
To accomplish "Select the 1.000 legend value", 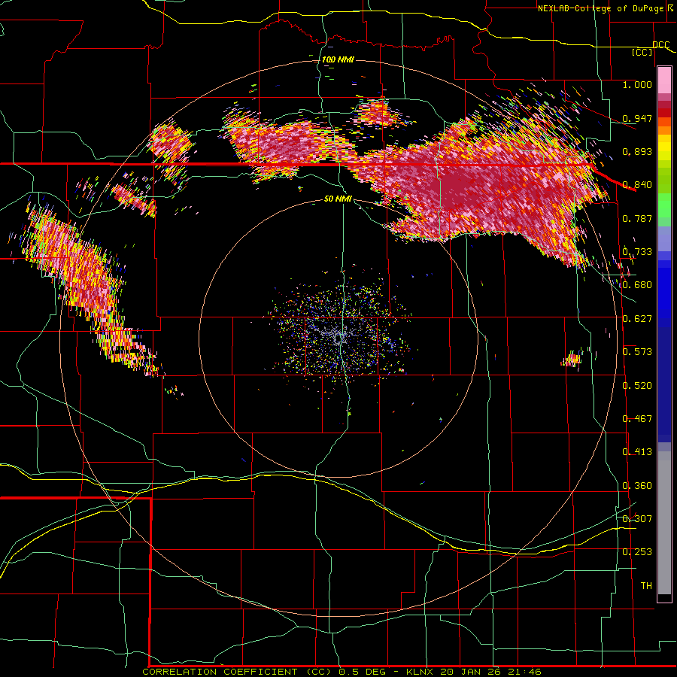I will point(637,84).
